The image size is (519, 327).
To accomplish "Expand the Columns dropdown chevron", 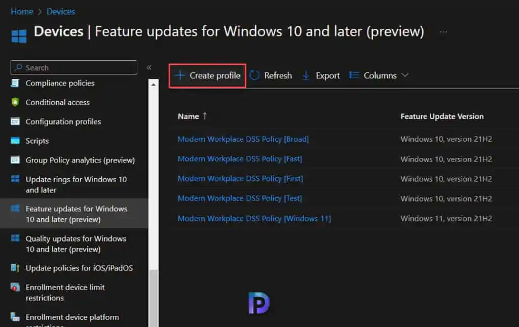I will pos(405,75).
